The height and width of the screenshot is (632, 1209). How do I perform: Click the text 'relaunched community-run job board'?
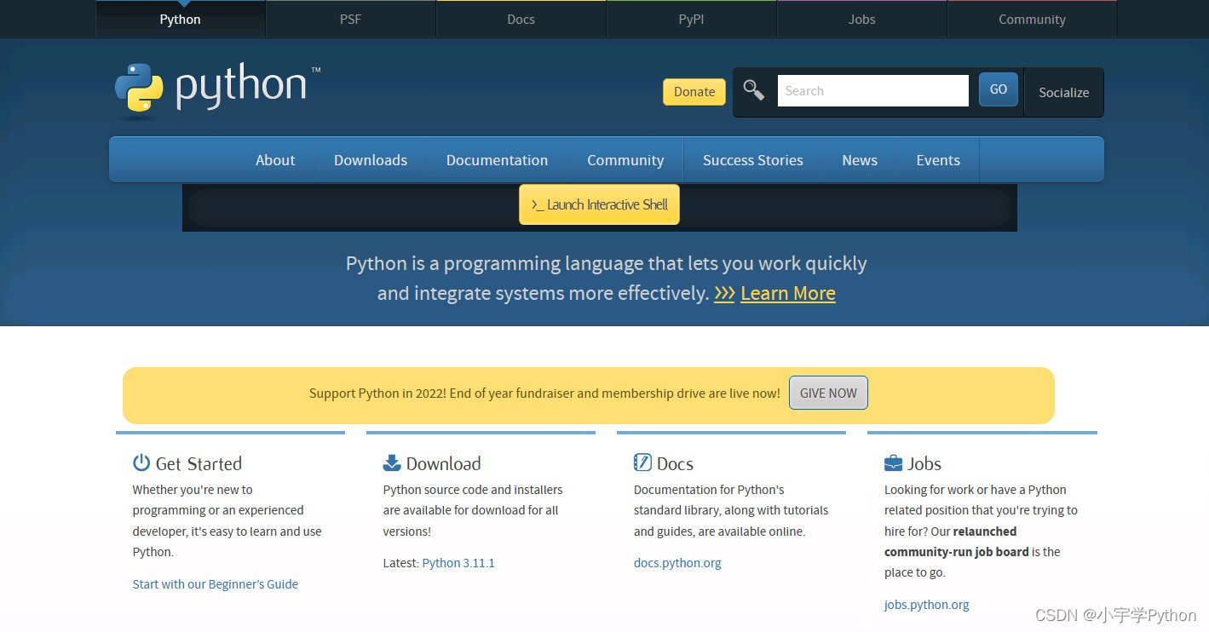coord(957,542)
